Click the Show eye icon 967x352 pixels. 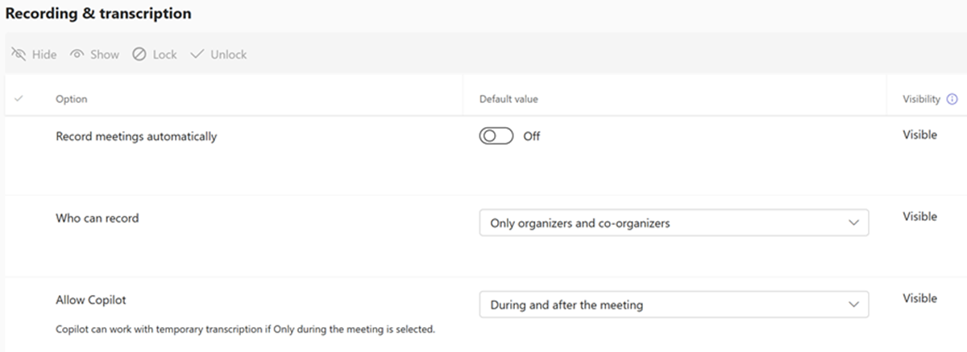coord(77,55)
